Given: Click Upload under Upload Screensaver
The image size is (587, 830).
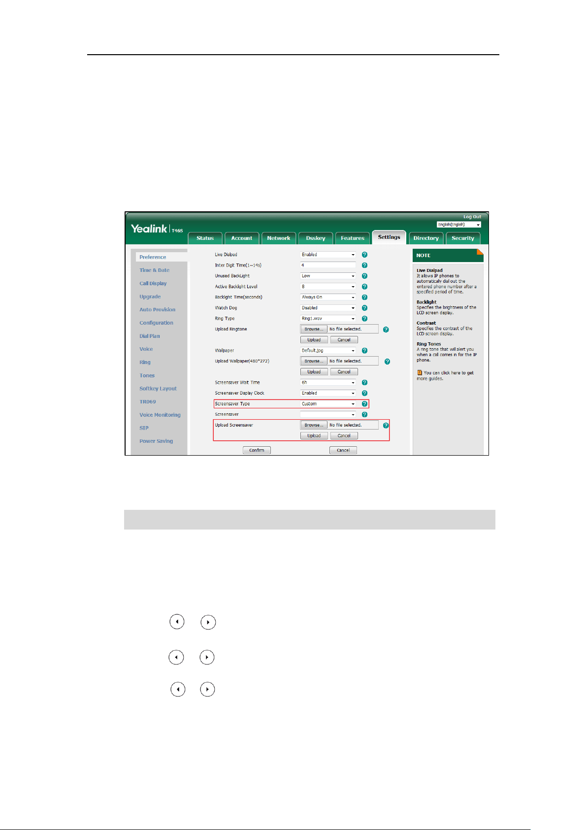Looking at the screenshot, I should point(314,436).
